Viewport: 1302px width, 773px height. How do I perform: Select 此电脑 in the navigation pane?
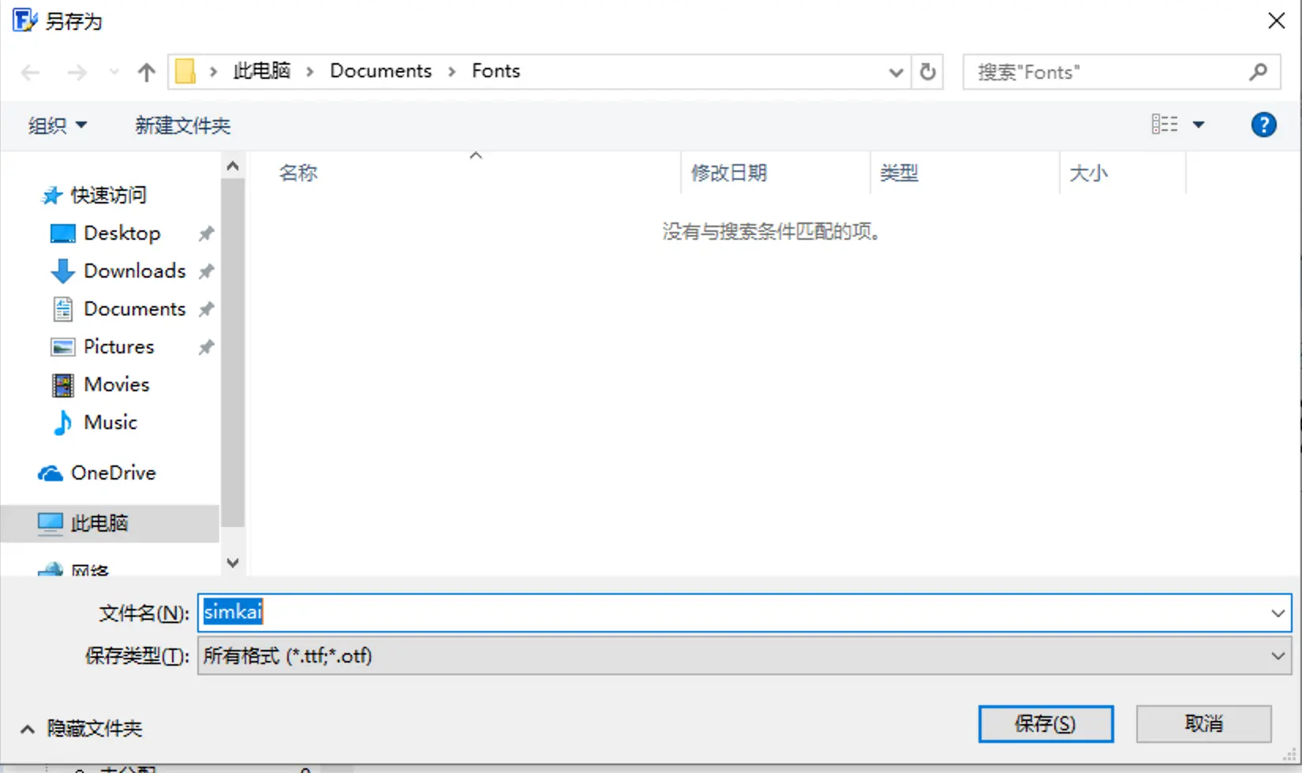point(99,523)
